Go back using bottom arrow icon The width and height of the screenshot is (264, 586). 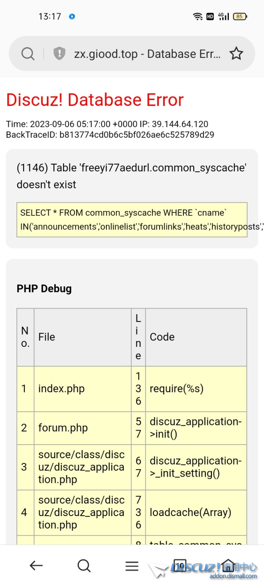point(36,565)
